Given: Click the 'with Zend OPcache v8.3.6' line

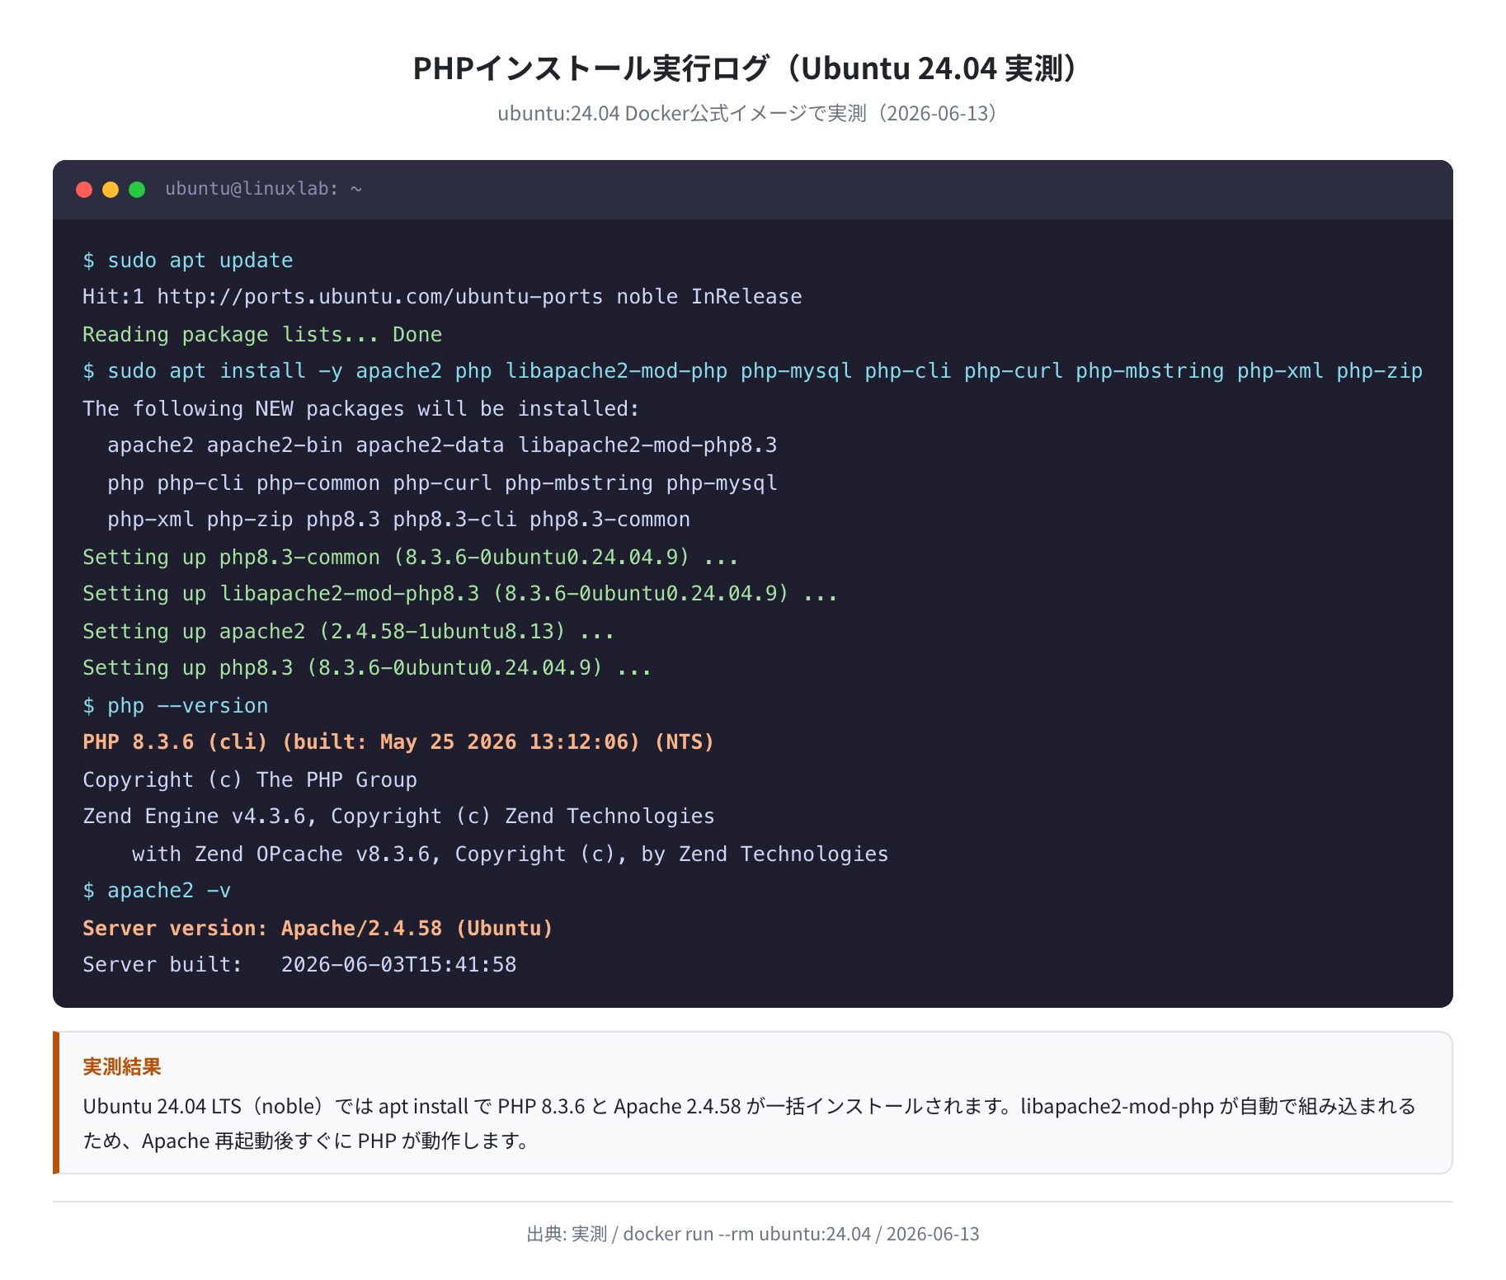Looking at the screenshot, I should click(511, 854).
